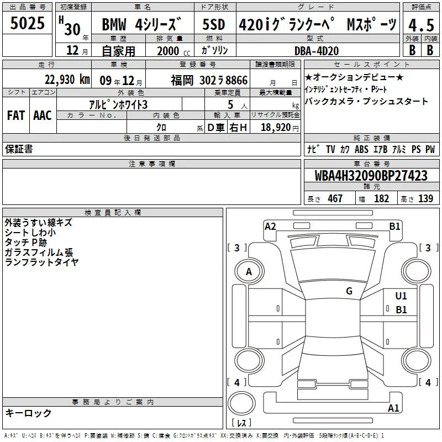Select the キーロック notice text
The image size is (442, 442).
pyautogui.click(x=29, y=413)
